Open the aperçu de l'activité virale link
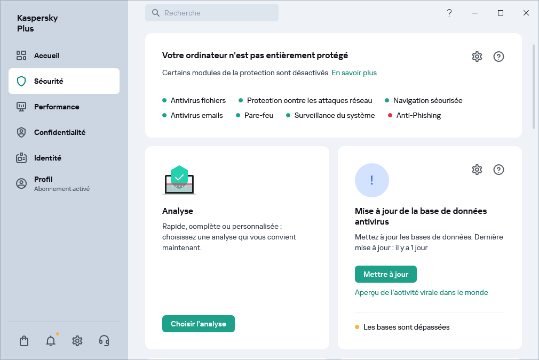 421,292
